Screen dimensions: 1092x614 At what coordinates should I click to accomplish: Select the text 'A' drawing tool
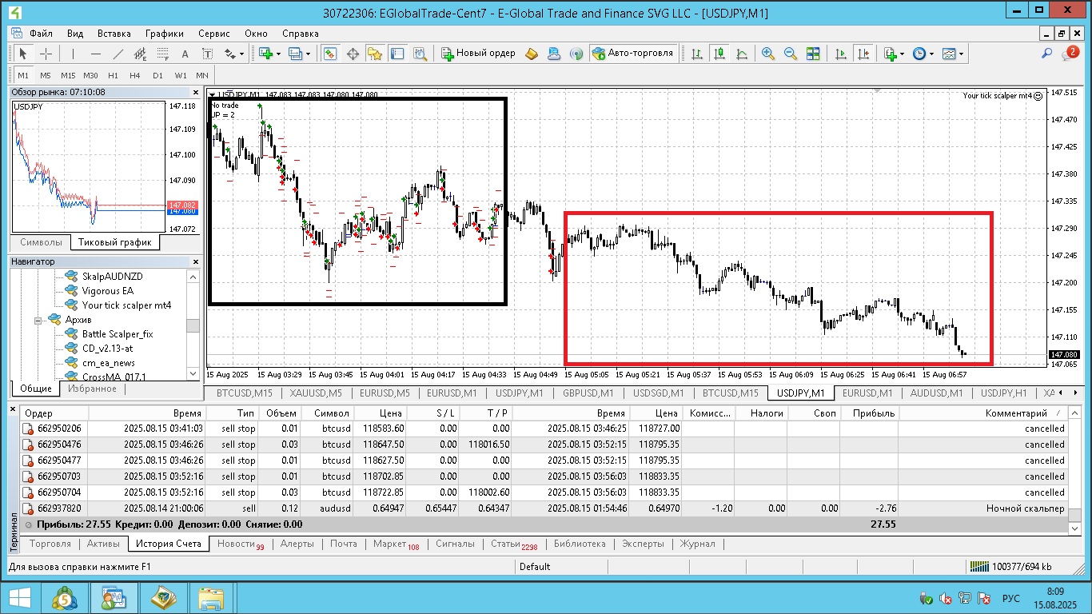click(x=185, y=54)
